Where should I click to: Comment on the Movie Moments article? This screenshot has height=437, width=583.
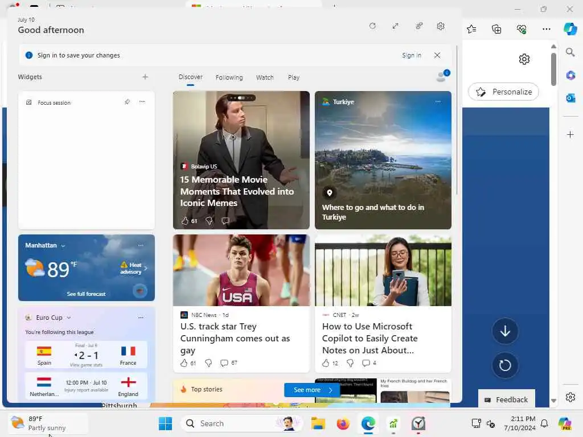point(225,221)
